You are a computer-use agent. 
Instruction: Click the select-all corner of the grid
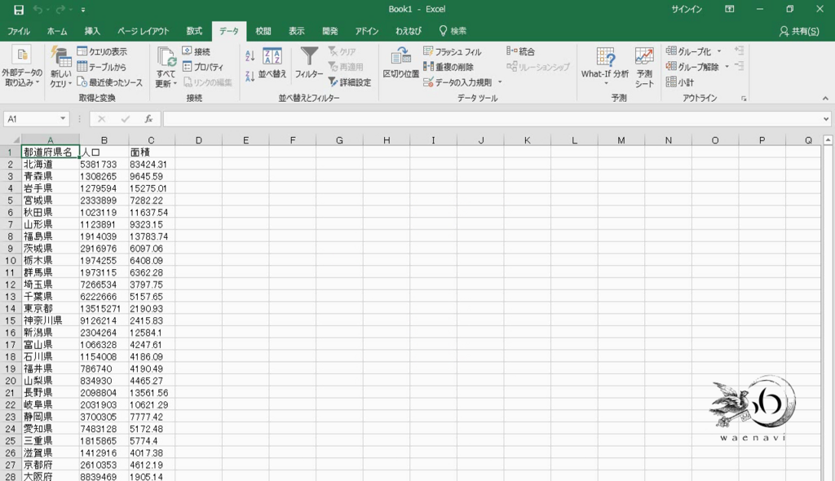[x=11, y=140]
